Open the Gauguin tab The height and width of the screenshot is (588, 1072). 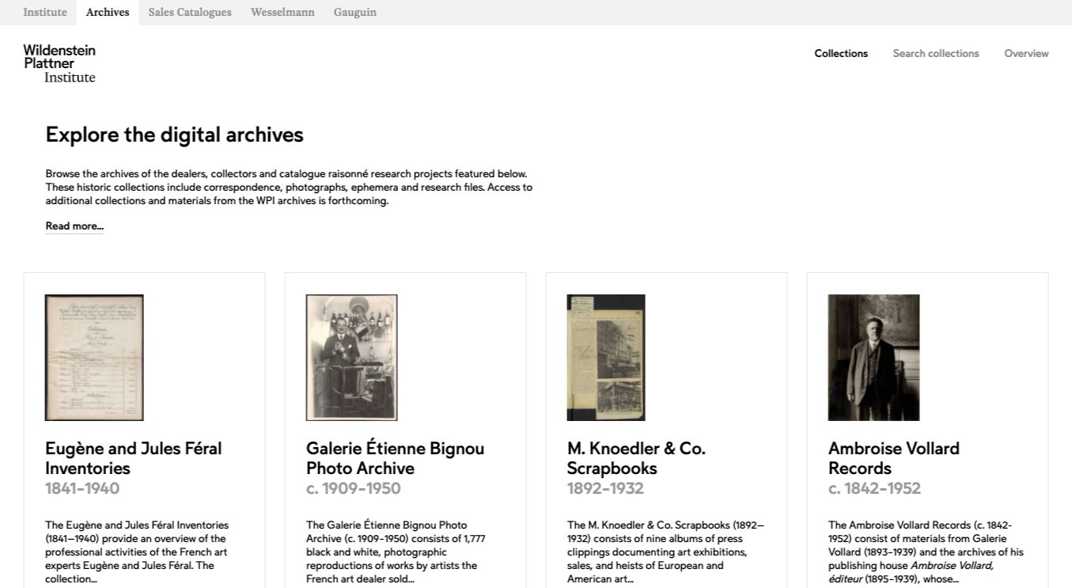[x=355, y=12]
